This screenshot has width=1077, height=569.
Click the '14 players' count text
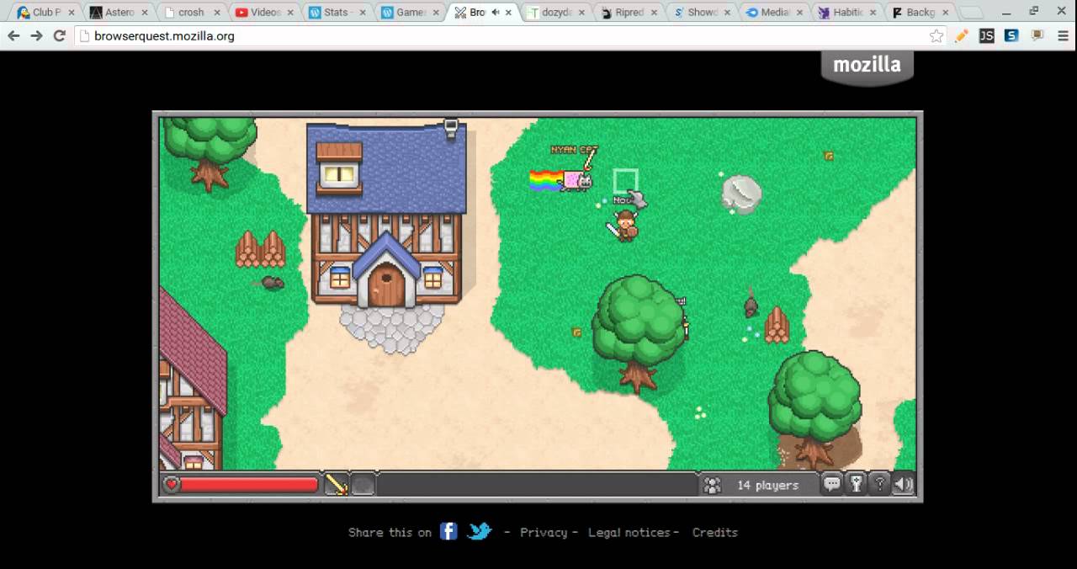pyautogui.click(x=767, y=485)
